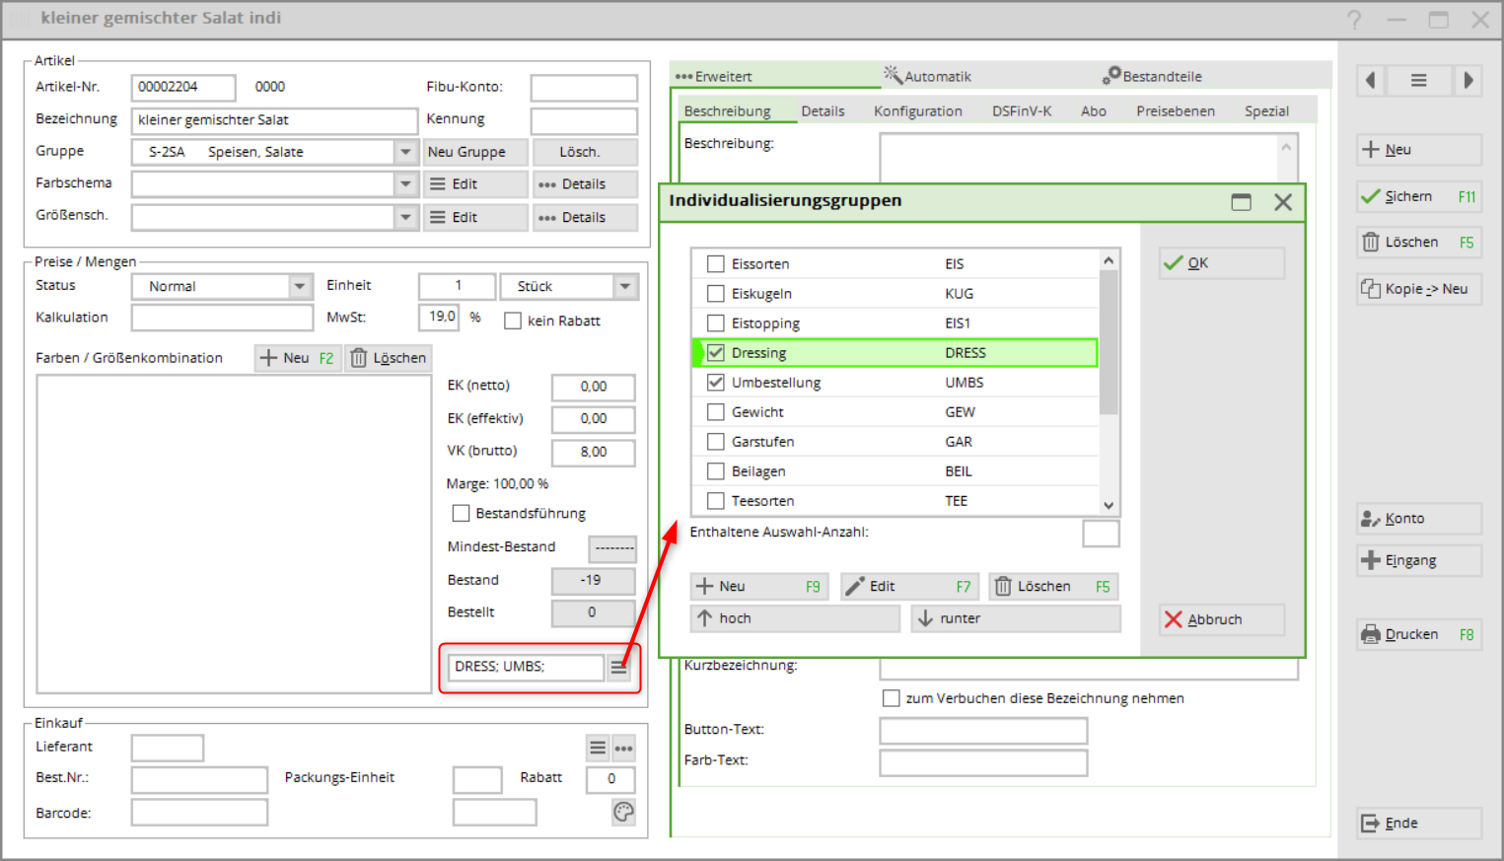Click the Löschen trash button in dialog
This screenshot has width=1504, height=861.
tap(1052, 587)
